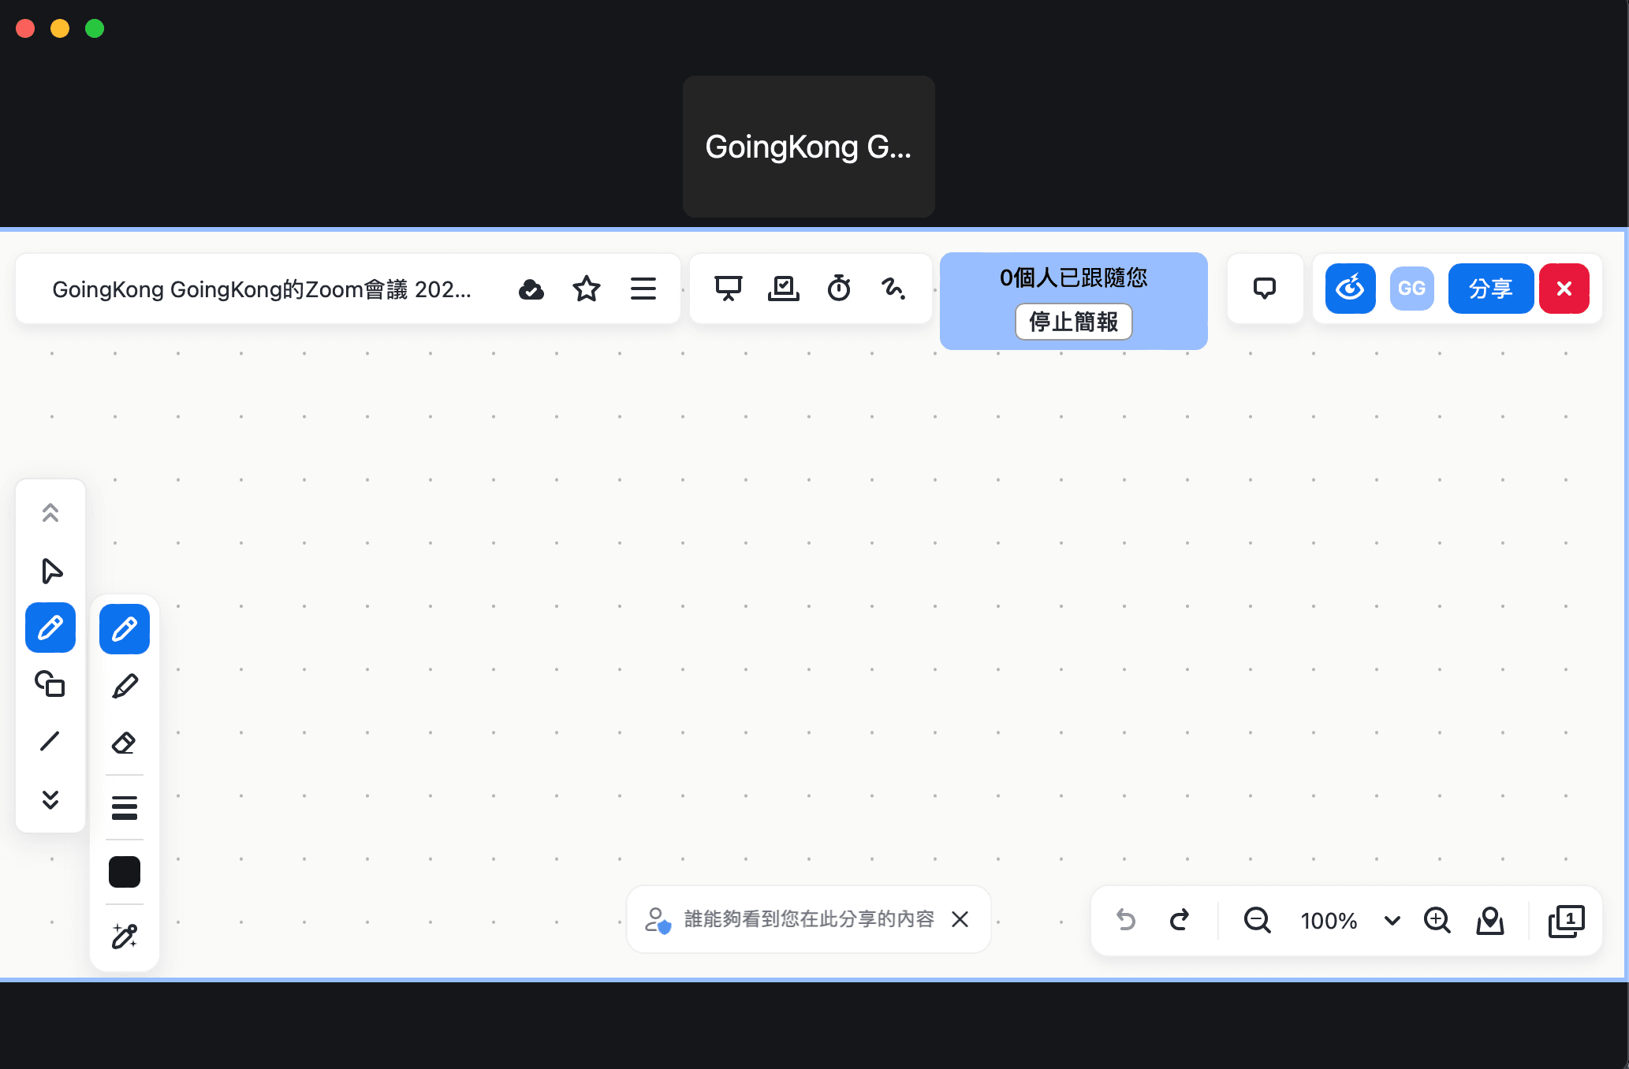Zoom out the canvas

point(1257,920)
